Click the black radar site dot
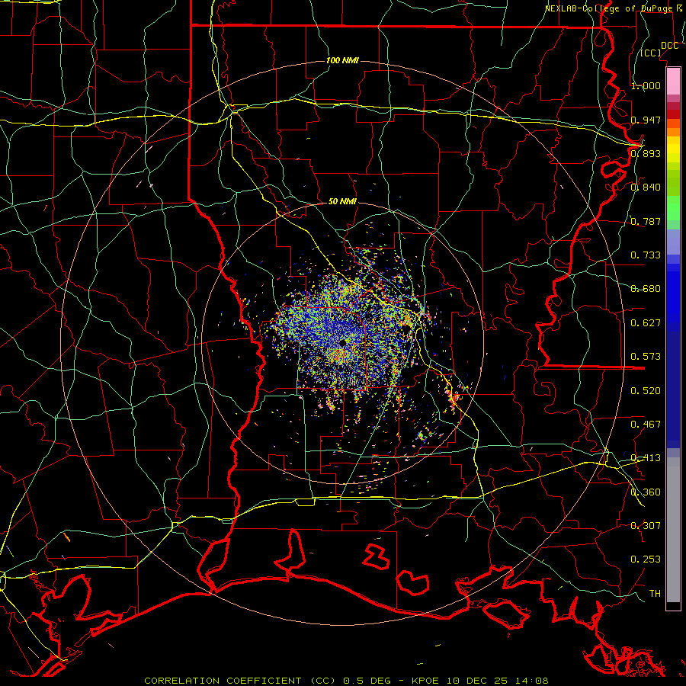 [342, 343]
